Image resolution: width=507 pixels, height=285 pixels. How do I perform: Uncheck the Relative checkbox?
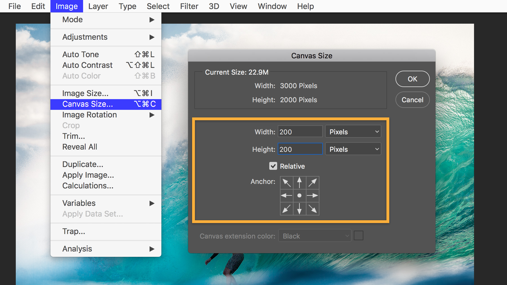click(x=273, y=166)
